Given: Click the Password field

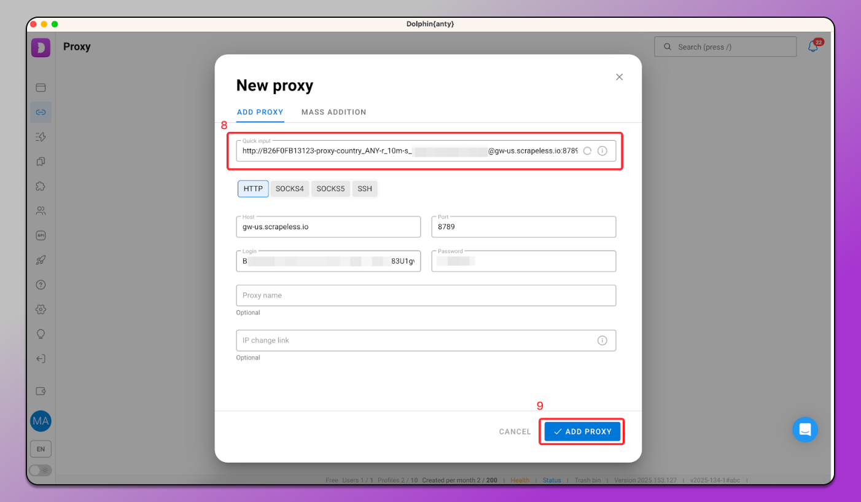Looking at the screenshot, I should pyautogui.click(x=524, y=261).
